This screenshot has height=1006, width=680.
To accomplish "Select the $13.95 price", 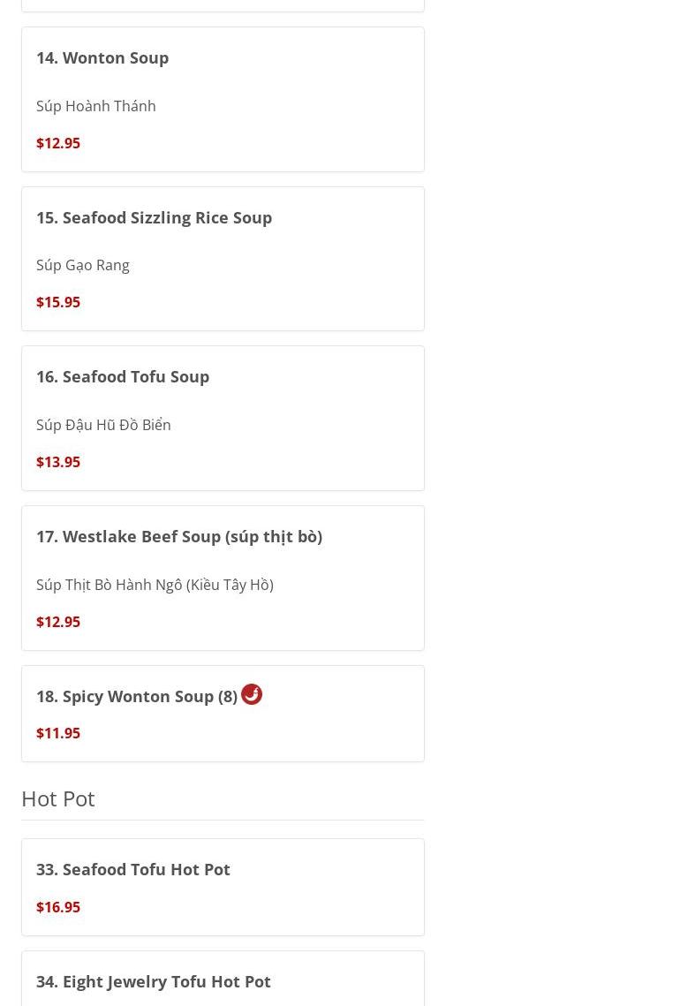I will click(x=58, y=462).
